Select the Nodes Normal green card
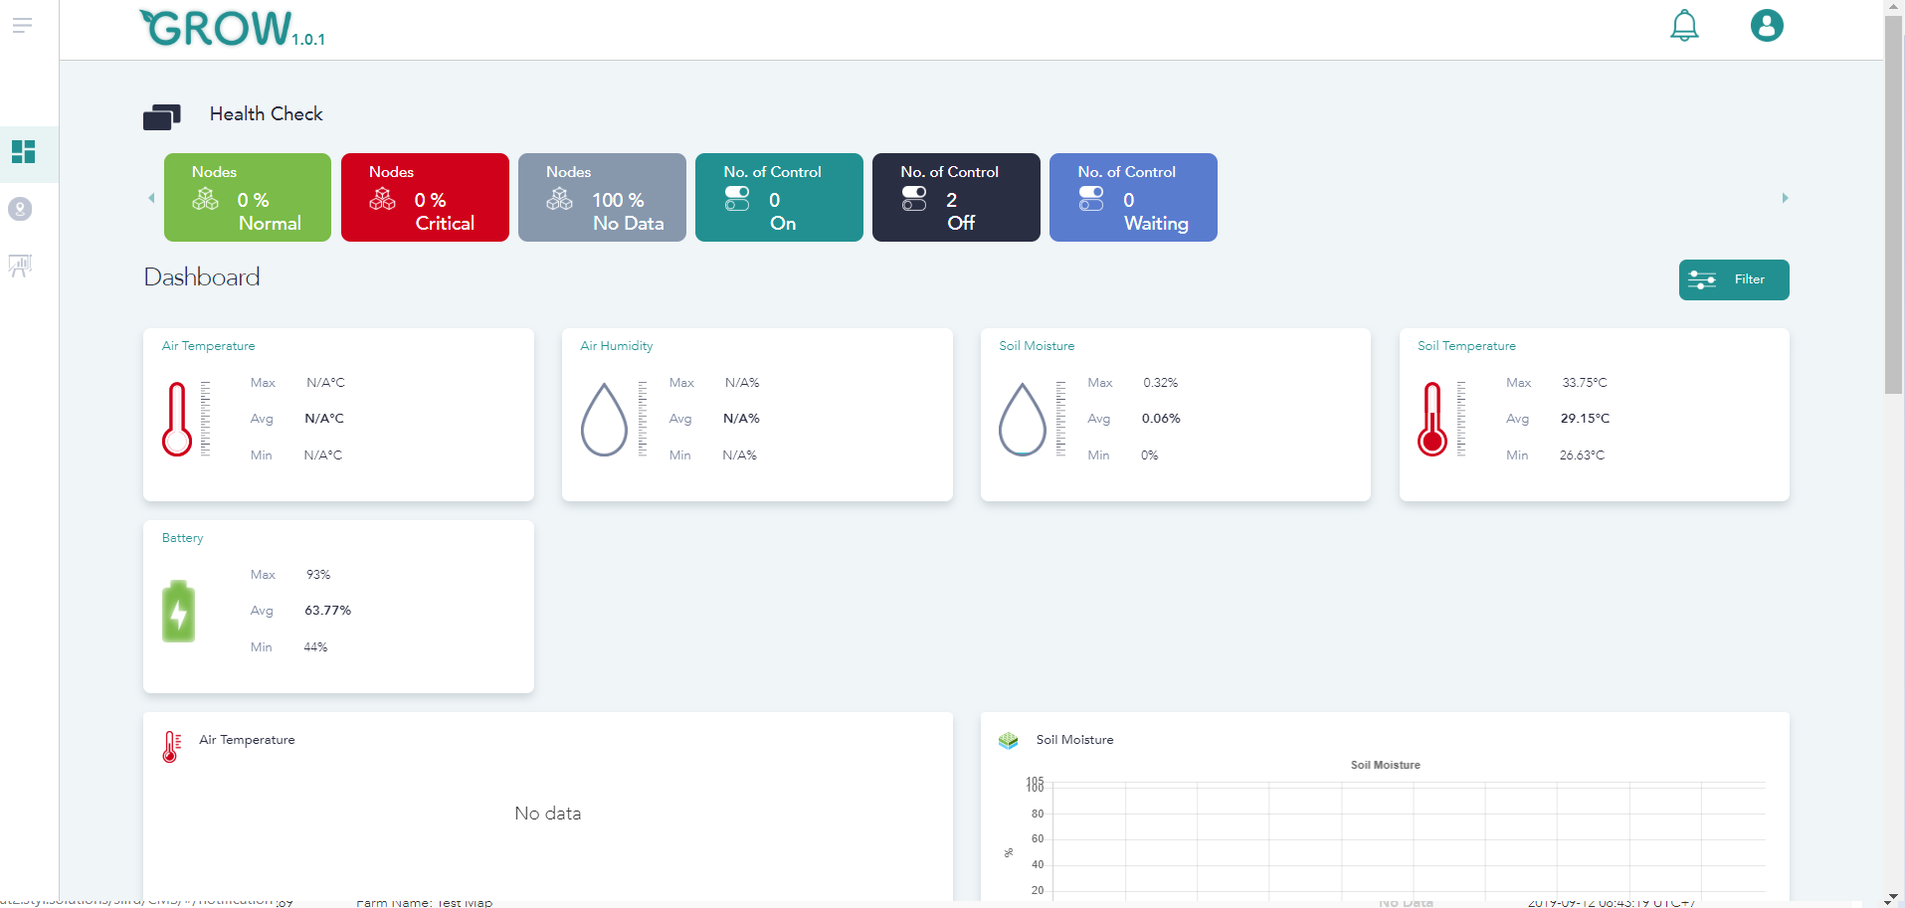Image resolution: width=1905 pixels, height=908 pixels. 248,197
